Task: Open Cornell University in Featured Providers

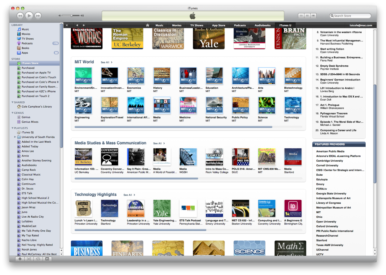Action: (327, 166)
